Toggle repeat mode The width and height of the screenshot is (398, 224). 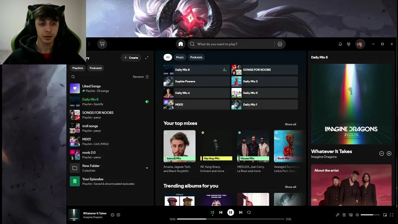(249, 212)
